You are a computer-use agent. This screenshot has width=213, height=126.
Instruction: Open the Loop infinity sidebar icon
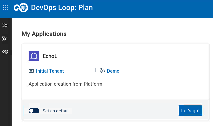(x=5, y=52)
